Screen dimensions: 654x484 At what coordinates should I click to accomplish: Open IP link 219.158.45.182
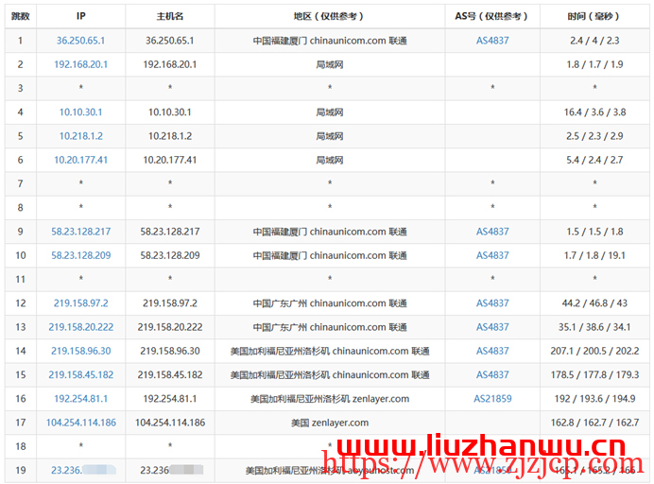click(x=80, y=374)
